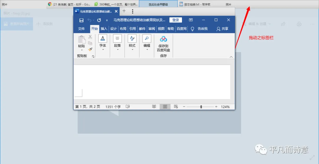Expand the 粘贴 dropdown arrow
319x164 pixels.
pyautogui.click(x=82, y=50)
